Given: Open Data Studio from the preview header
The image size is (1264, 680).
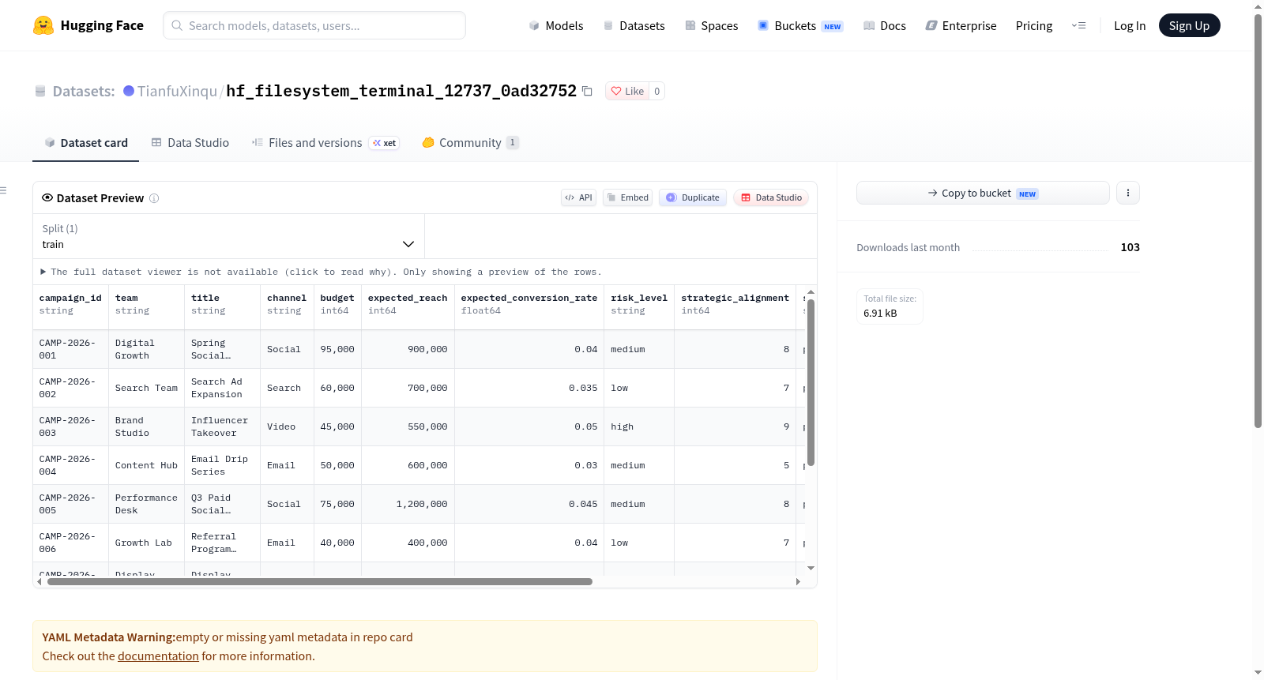Looking at the screenshot, I should (x=771, y=197).
